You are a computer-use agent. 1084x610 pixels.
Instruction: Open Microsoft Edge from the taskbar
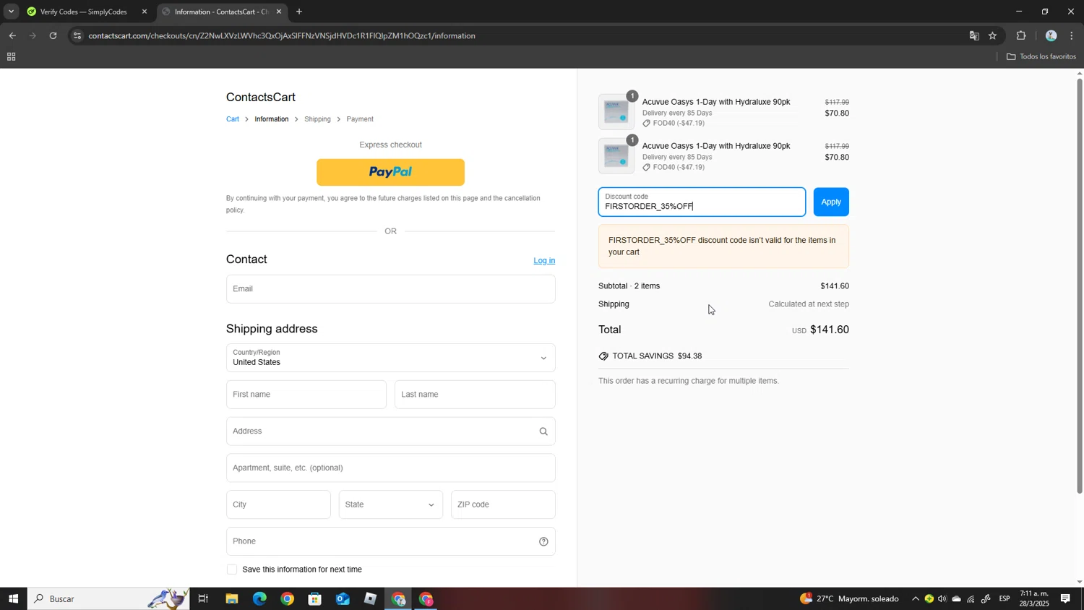tap(259, 598)
